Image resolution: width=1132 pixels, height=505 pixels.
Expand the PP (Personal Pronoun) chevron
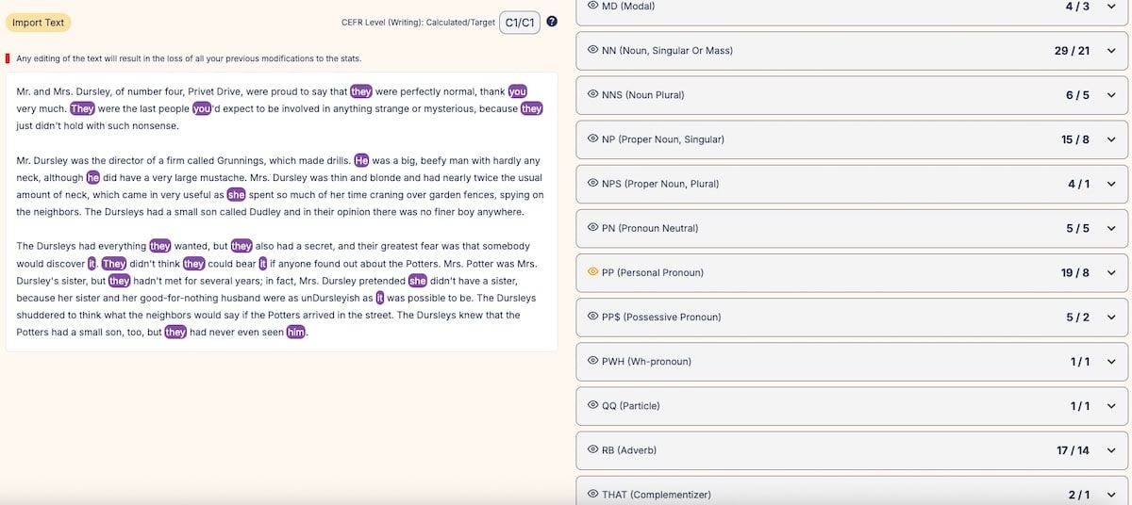1110,272
